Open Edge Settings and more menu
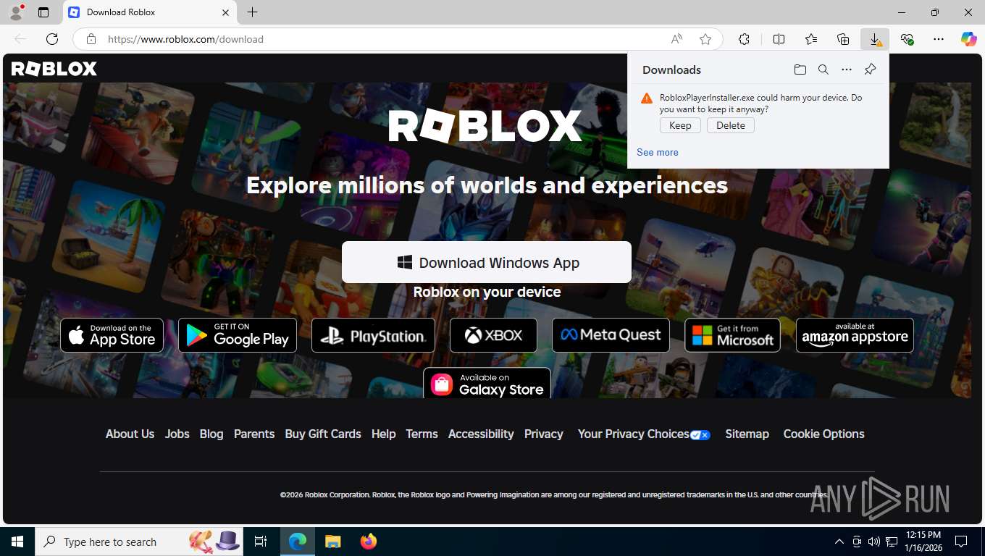The width and height of the screenshot is (985, 556). tap(939, 39)
